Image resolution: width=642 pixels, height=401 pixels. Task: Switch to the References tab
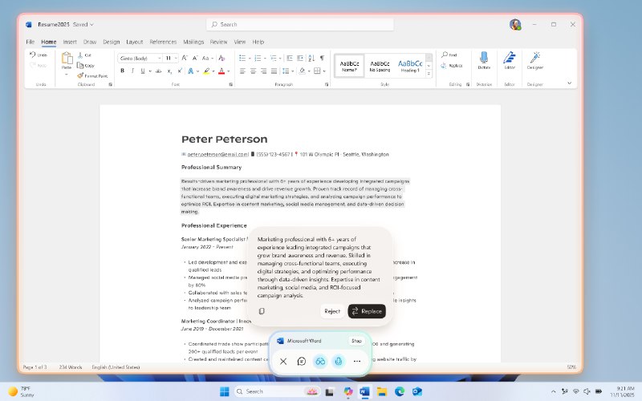click(x=163, y=42)
